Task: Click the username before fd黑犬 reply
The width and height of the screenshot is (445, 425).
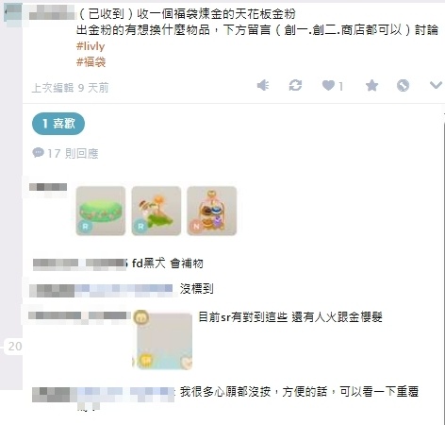Action: [81, 263]
